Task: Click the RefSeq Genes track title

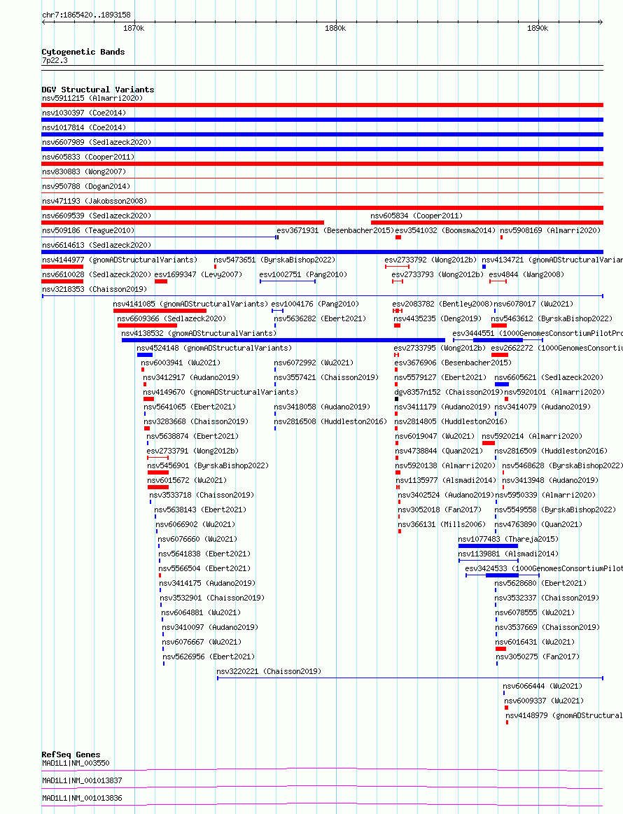Action: [x=71, y=755]
